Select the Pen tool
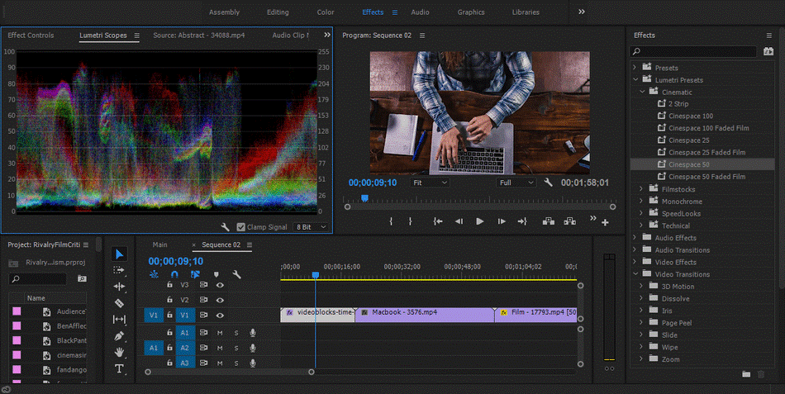The image size is (785, 394). (119, 336)
